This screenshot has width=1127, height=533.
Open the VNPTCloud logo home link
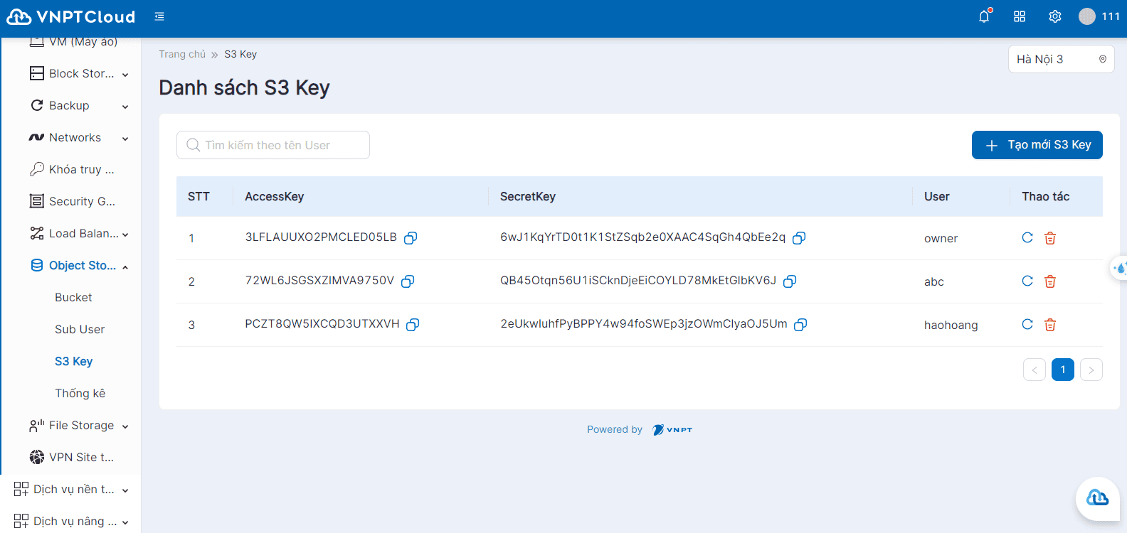[70, 16]
